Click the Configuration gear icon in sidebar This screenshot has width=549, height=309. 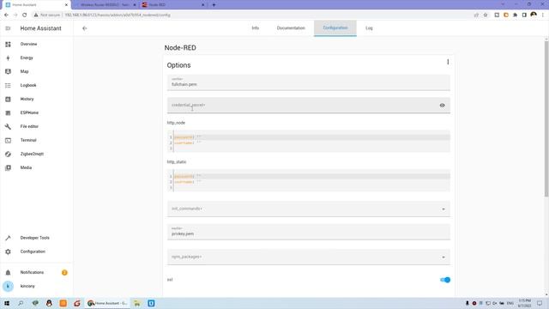point(8,251)
